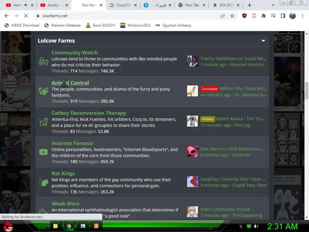Collapse the Lolcow Farms category
This screenshot has height=232, width=309.
tap(263, 41)
